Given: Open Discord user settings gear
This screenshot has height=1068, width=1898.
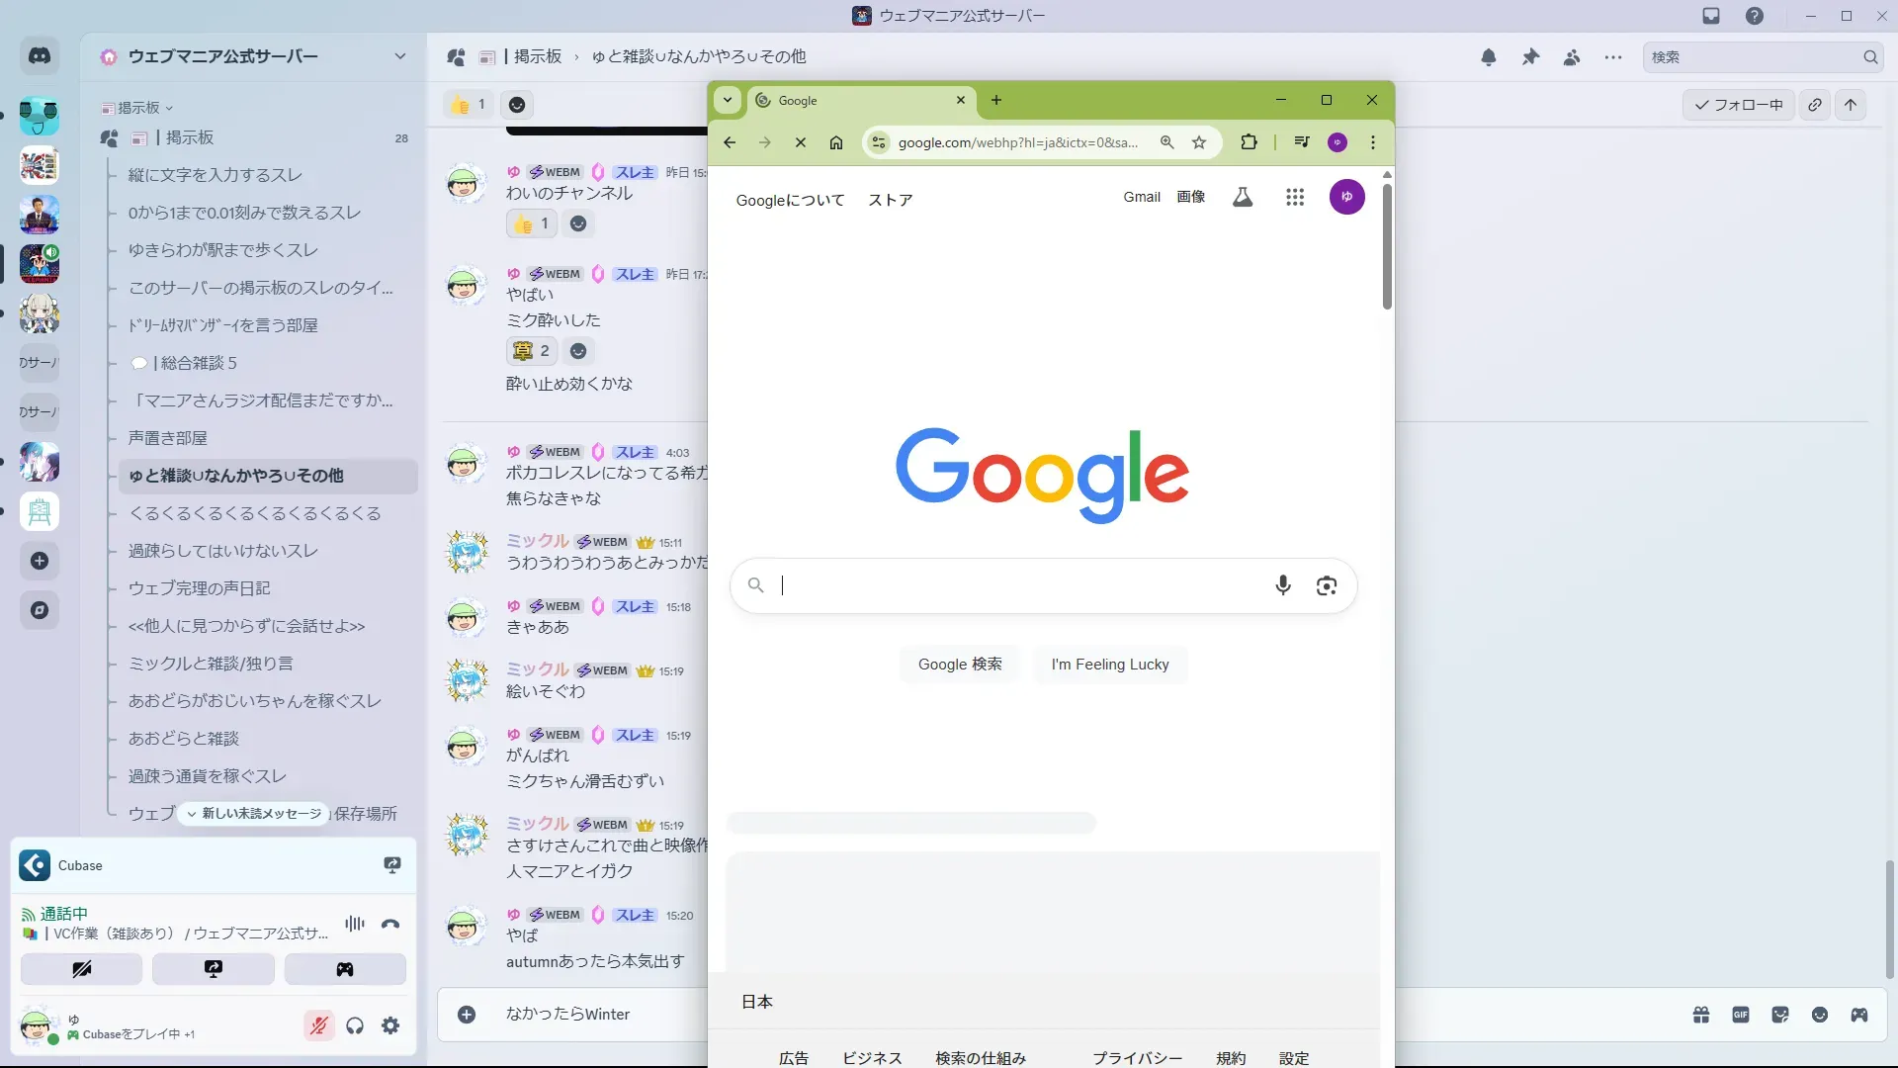Looking at the screenshot, I should (390, 1025).
